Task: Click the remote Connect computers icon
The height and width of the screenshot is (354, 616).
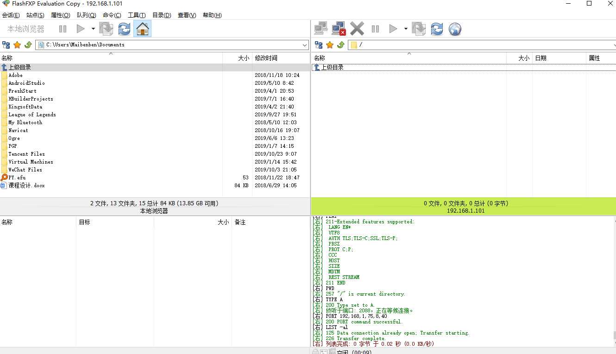Action: point(321,29)
